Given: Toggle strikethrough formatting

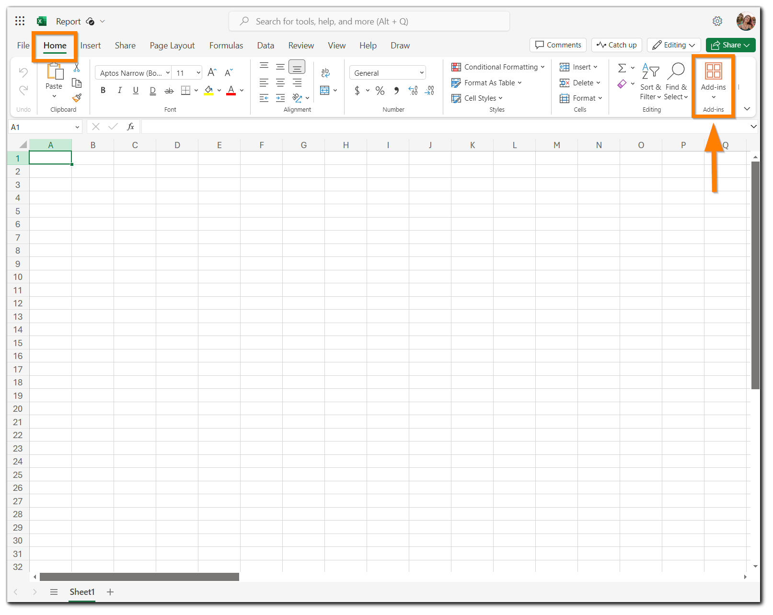Looking at the screenshot, I should 169,90.
